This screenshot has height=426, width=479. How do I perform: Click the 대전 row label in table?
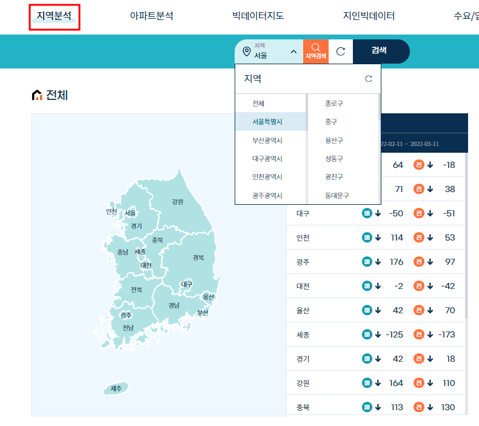[303, 286]
